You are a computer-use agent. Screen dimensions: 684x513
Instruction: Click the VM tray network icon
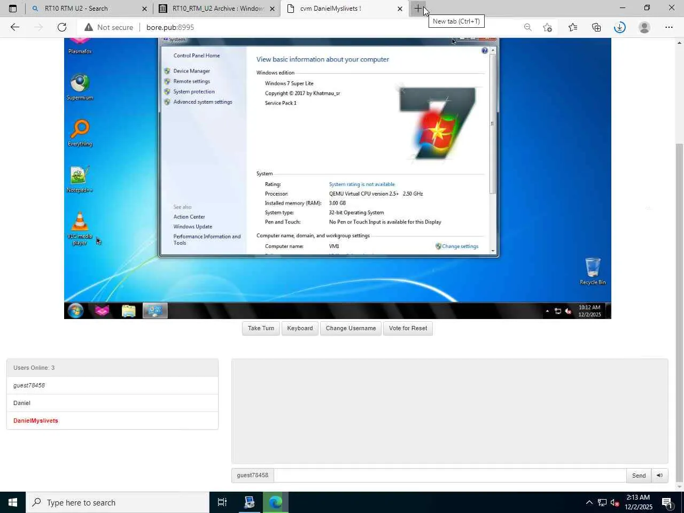coord(558,311)
